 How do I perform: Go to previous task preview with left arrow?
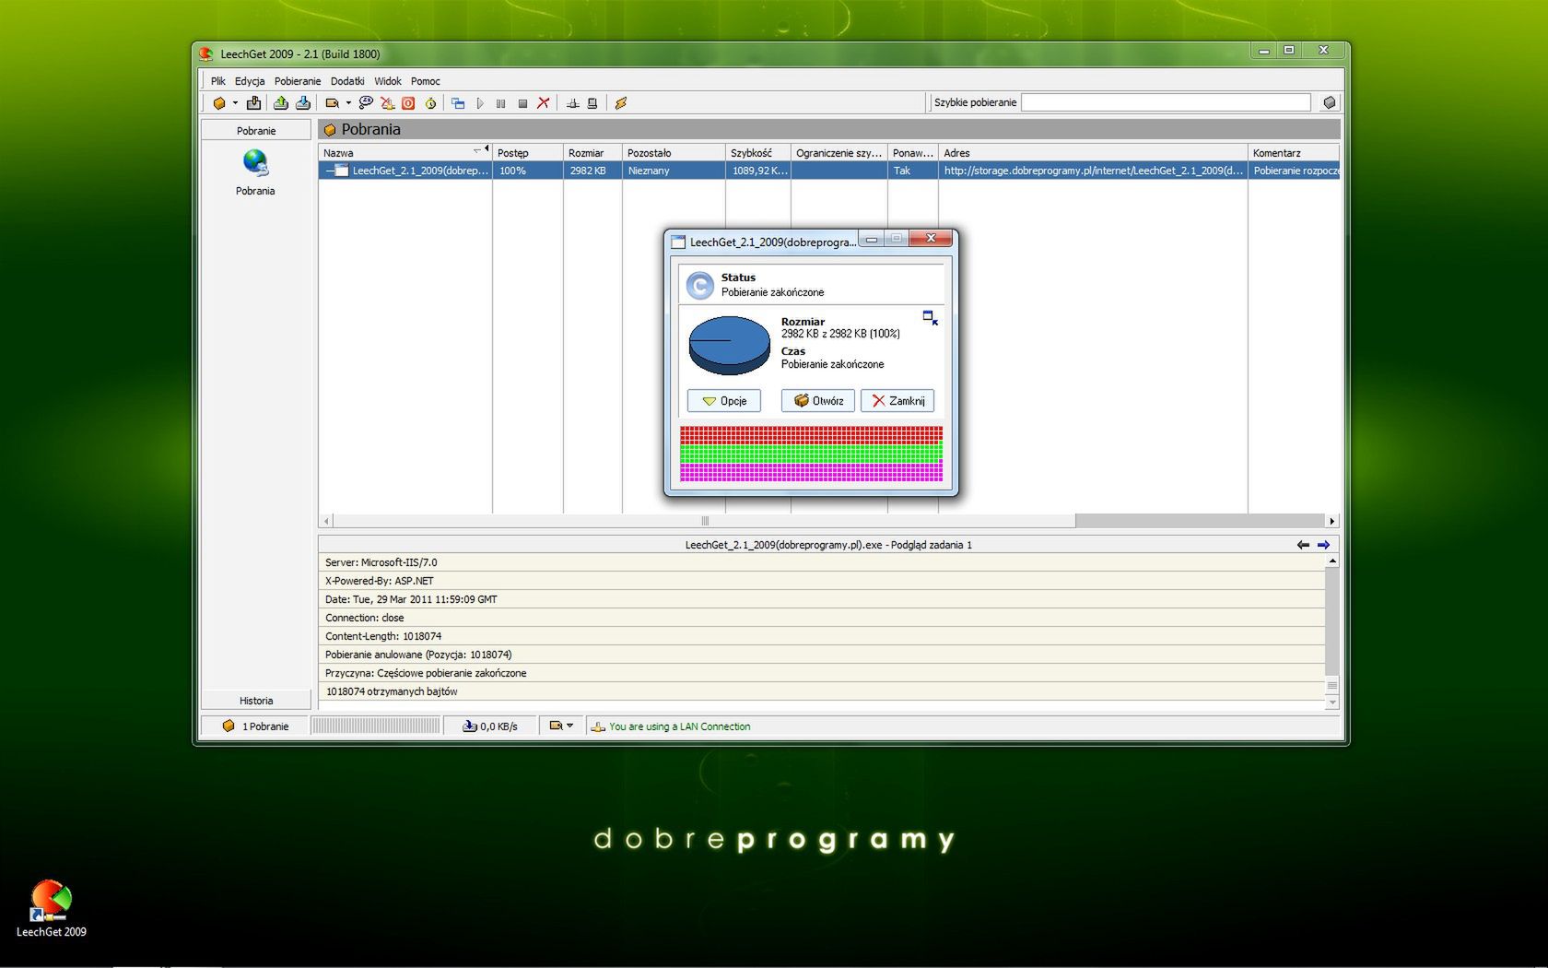tap(1303, 545)
